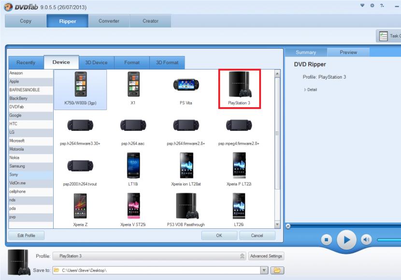Open the Converter module tab
The width and height of the screenshot is (401, 280).
coord(109,21)
